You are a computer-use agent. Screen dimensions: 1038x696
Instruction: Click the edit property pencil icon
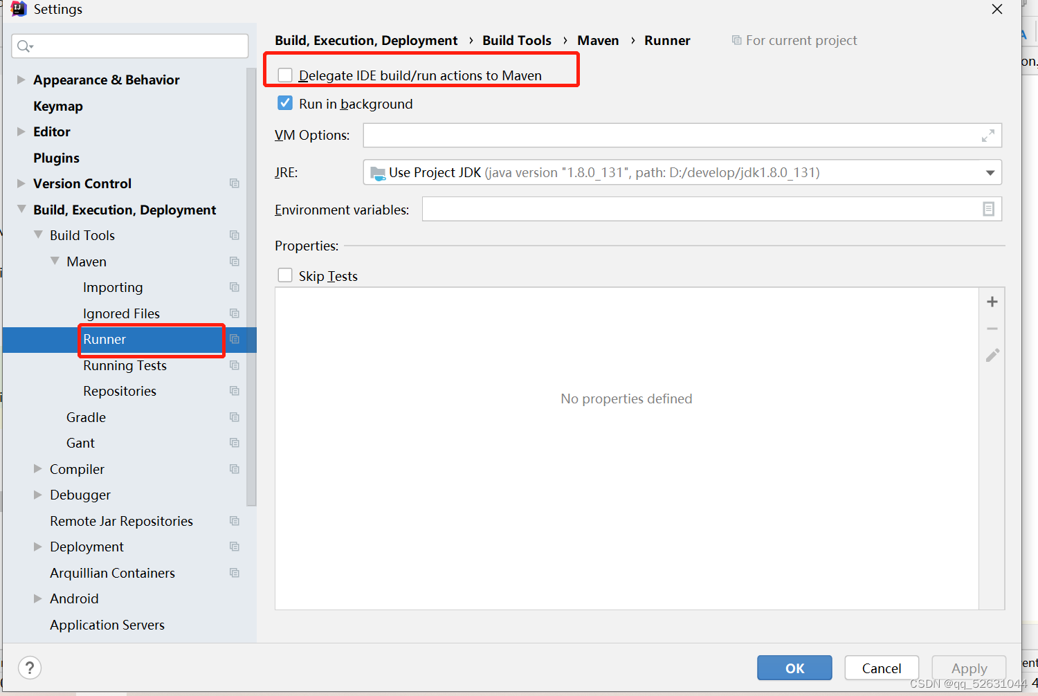[992, 355]
